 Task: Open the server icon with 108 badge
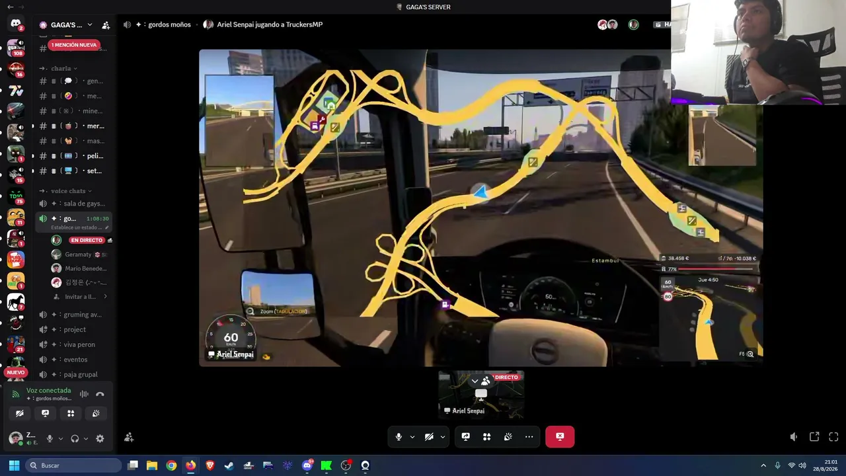[x=16, y=48]
